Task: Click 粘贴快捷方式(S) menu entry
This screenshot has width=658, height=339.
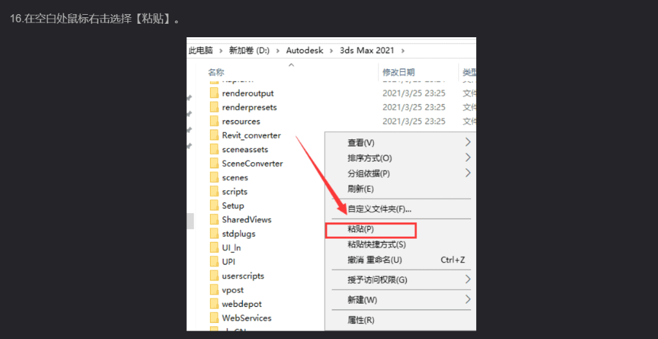Action: click(376, 245)
